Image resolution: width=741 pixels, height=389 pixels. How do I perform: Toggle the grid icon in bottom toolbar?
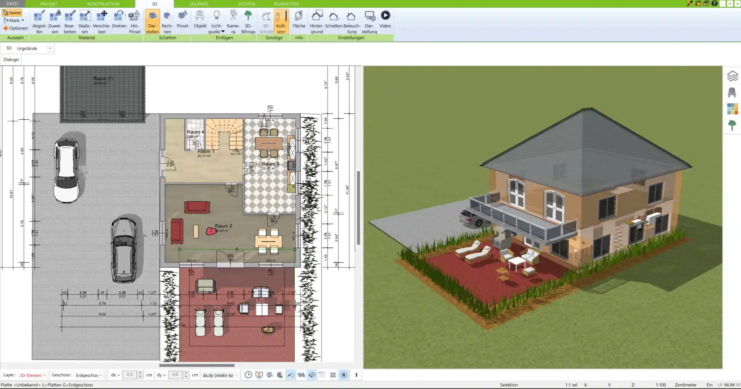point(333,375)
